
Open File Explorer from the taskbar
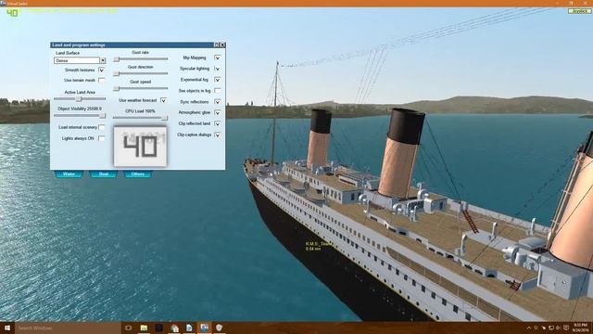click(144, 328)
